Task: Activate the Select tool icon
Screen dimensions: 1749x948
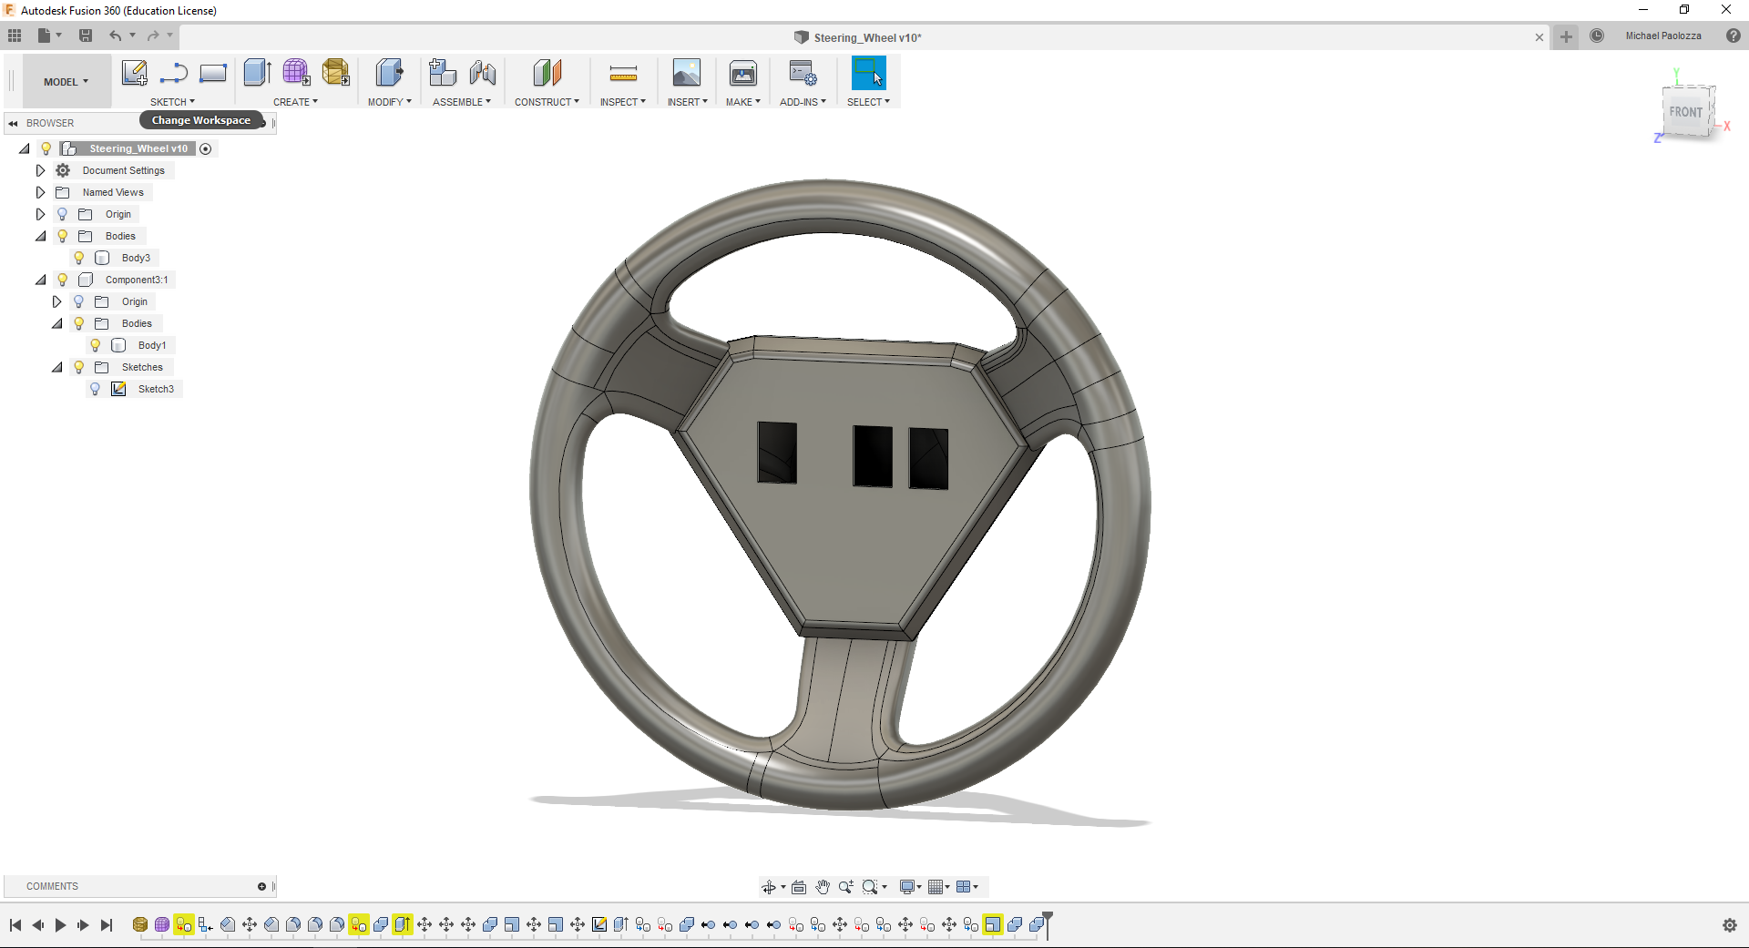Action: click(x=868, y=73)
